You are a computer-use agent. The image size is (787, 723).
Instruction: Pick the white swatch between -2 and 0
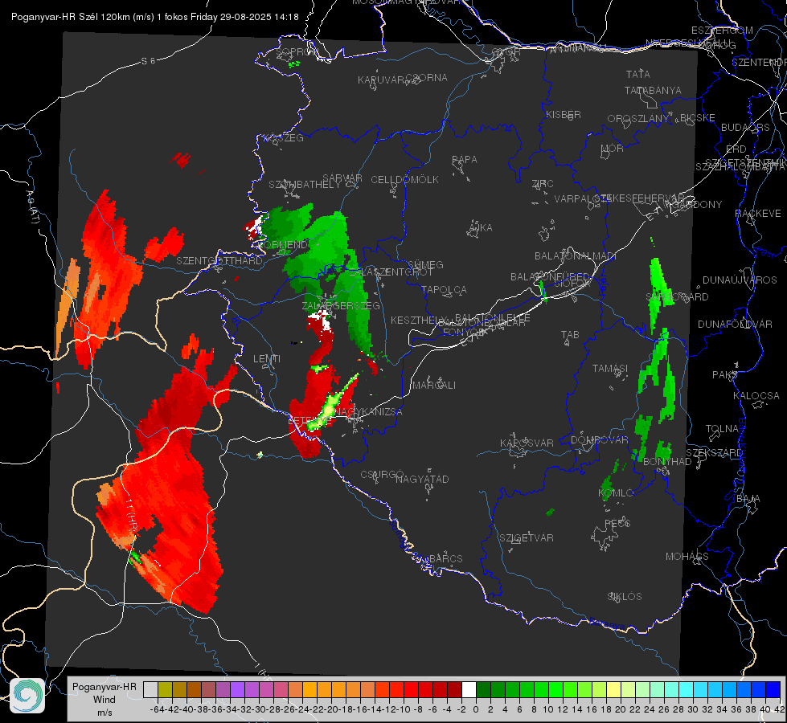tap(469, 689)
